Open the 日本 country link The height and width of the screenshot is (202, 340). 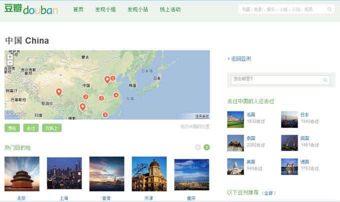pyautogui.click(x=304, y=115)
